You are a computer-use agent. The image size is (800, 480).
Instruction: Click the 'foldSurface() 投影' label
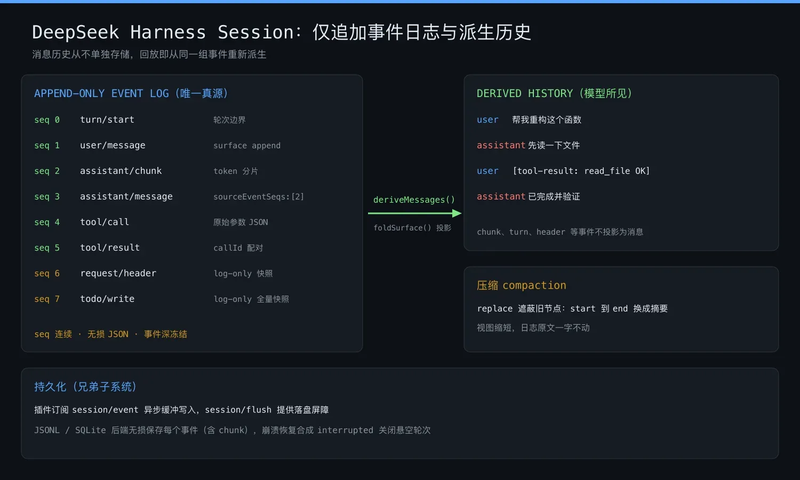click(412, 228)
